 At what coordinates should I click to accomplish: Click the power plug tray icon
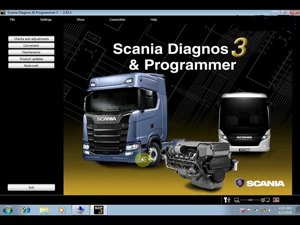coord(256,210)
